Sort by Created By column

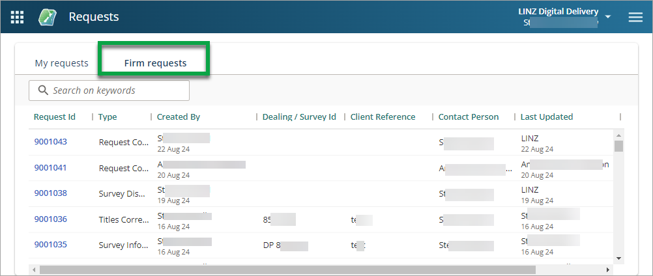[x=178, y=117]
